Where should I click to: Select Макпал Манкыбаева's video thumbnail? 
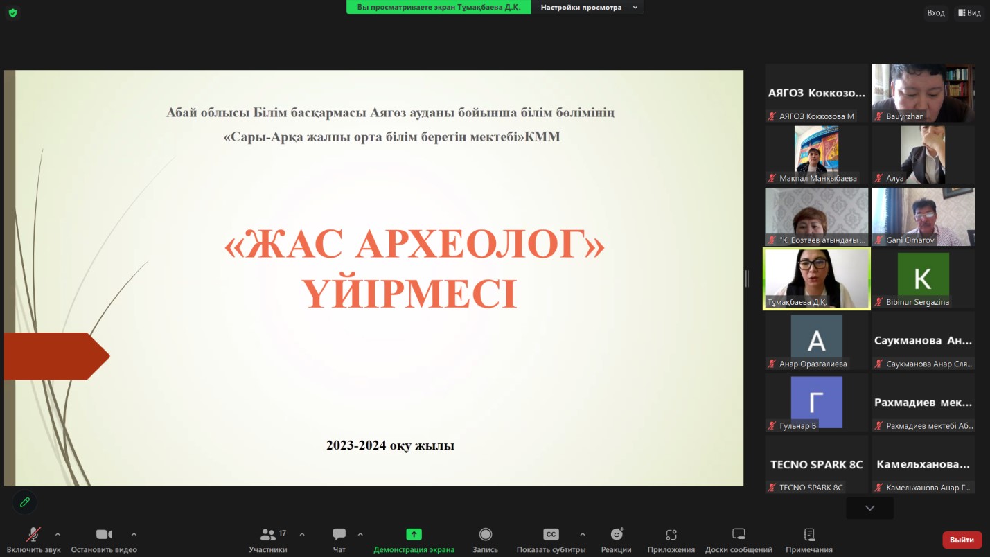click(817, 154)
